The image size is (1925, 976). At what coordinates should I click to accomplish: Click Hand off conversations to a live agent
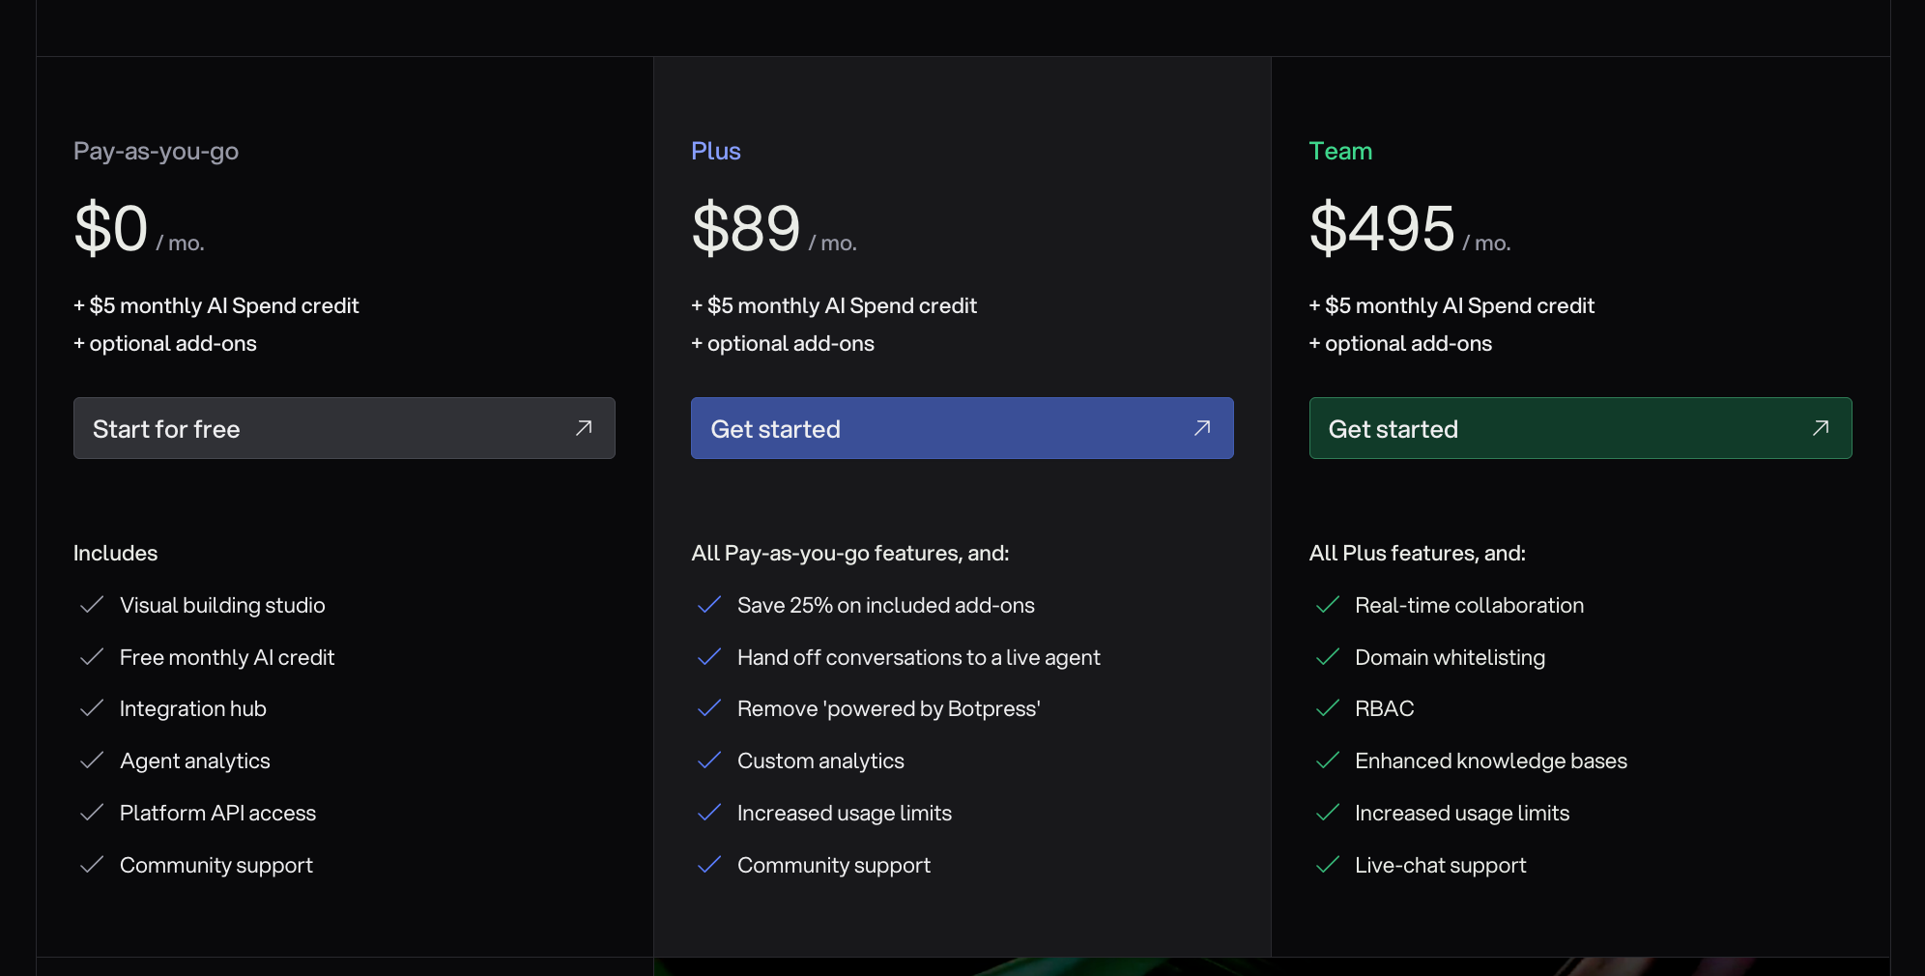click(918, 657)
